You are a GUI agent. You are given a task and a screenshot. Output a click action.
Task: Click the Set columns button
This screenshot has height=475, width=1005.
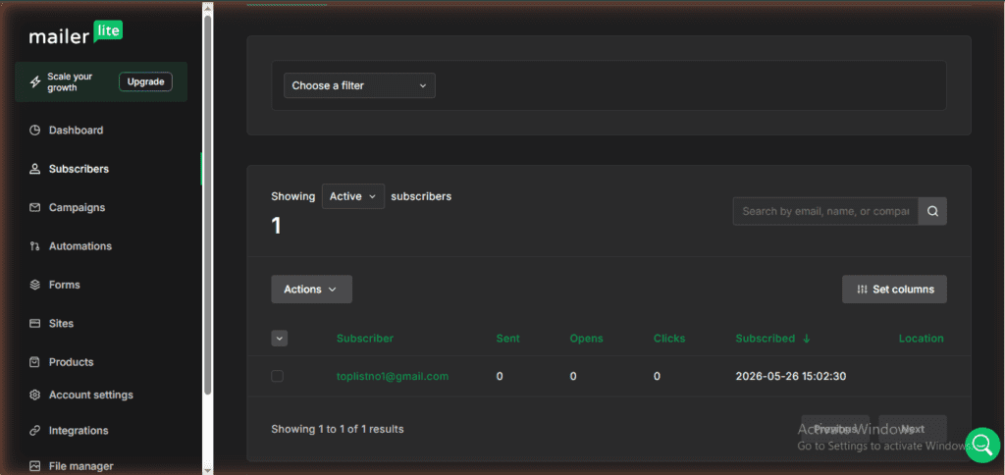click(894, 290)
